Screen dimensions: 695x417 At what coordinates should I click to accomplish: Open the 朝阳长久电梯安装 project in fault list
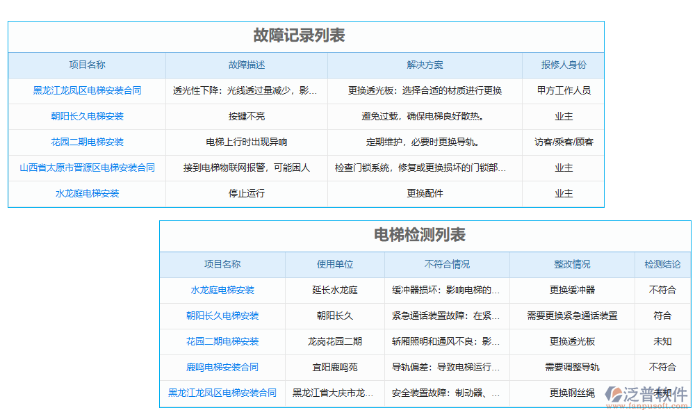point(86,116)
